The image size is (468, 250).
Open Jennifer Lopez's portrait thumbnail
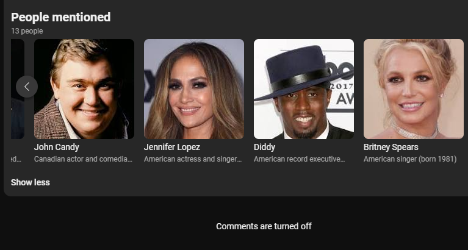(x=194, y=89)
